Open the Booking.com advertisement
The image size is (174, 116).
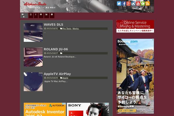pyautogui.click(x=135, y=76)
